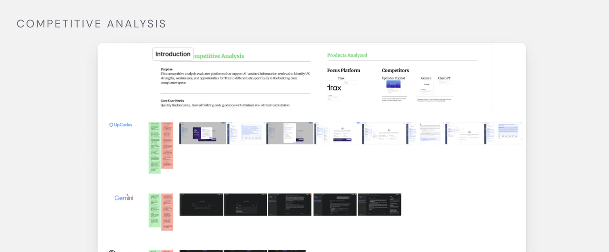The image size is (609, 252).
Task: Open the first Gemini dark screenshot thumbnail
Action: (x=201, y=205)
